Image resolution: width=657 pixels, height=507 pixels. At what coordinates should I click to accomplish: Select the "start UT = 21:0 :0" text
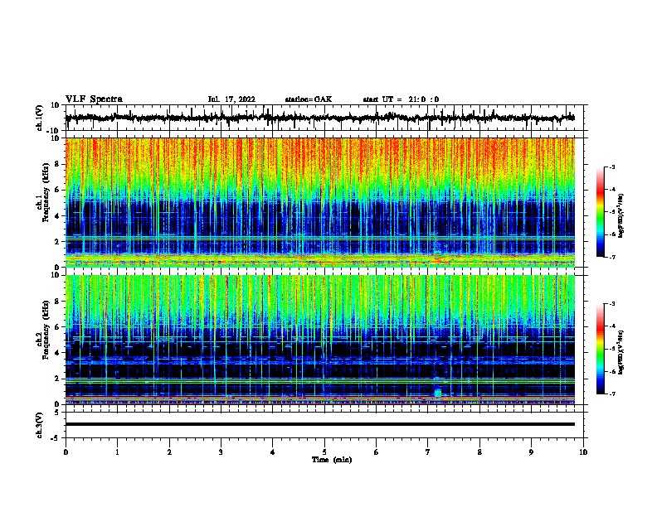point(401,99)
